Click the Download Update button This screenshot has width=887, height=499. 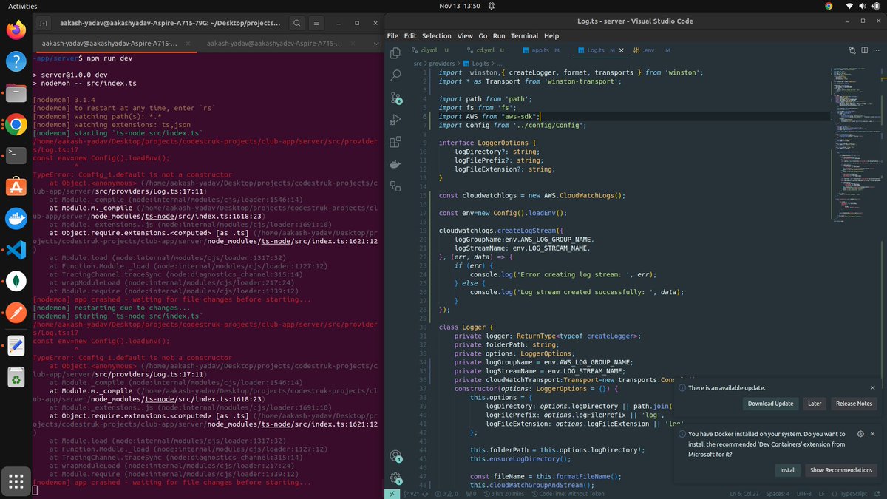771,404
